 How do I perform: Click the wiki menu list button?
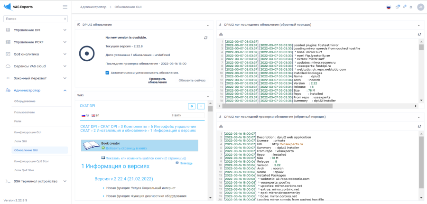click(x=201, y=106)
